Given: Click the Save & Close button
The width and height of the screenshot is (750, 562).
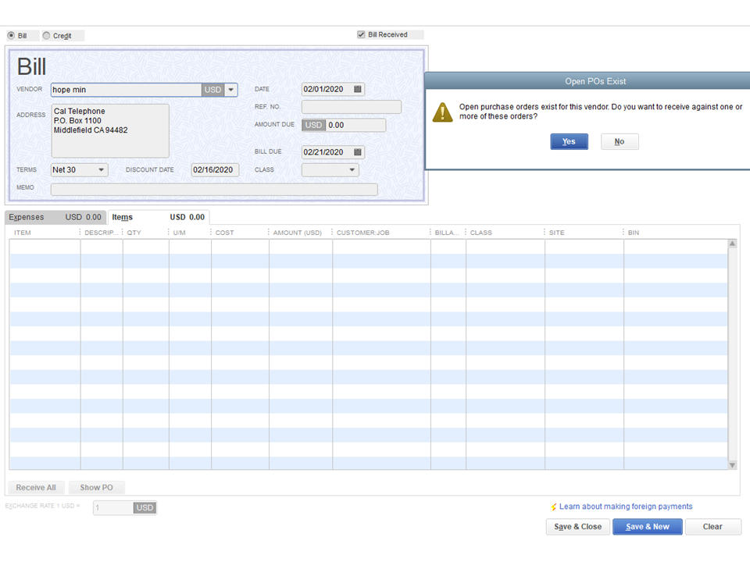Looking at the screenshot, I should click(578, 527).
